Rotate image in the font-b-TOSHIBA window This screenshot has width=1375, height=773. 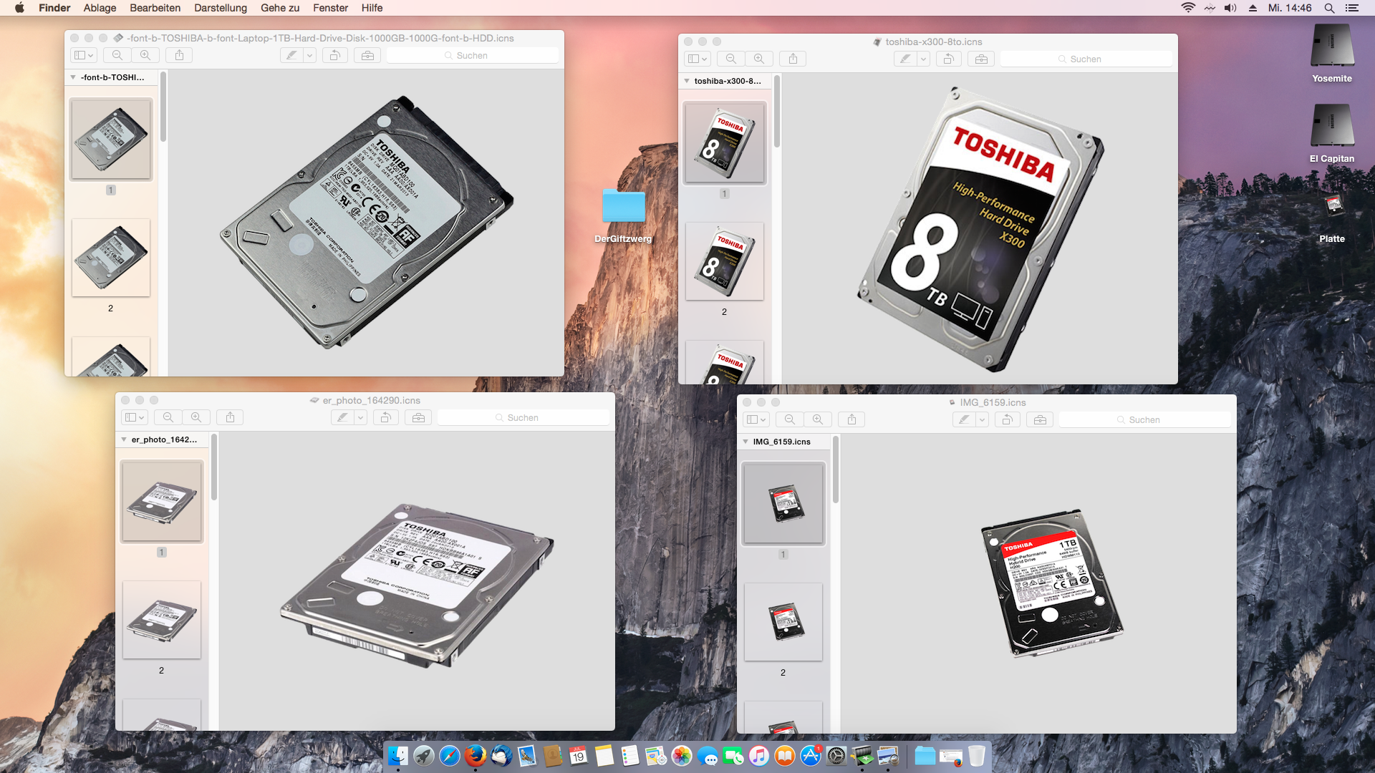coord(334,55)
